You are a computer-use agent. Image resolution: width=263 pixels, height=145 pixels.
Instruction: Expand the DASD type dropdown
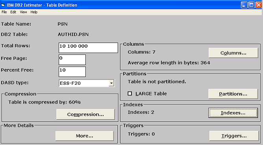111,83
